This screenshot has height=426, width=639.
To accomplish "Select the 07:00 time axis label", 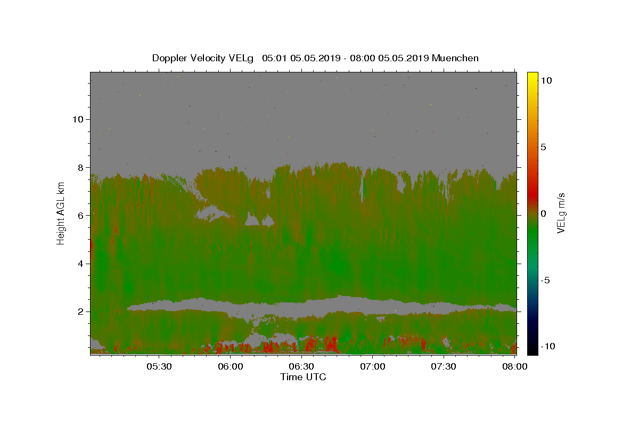I will coord(372,366).
